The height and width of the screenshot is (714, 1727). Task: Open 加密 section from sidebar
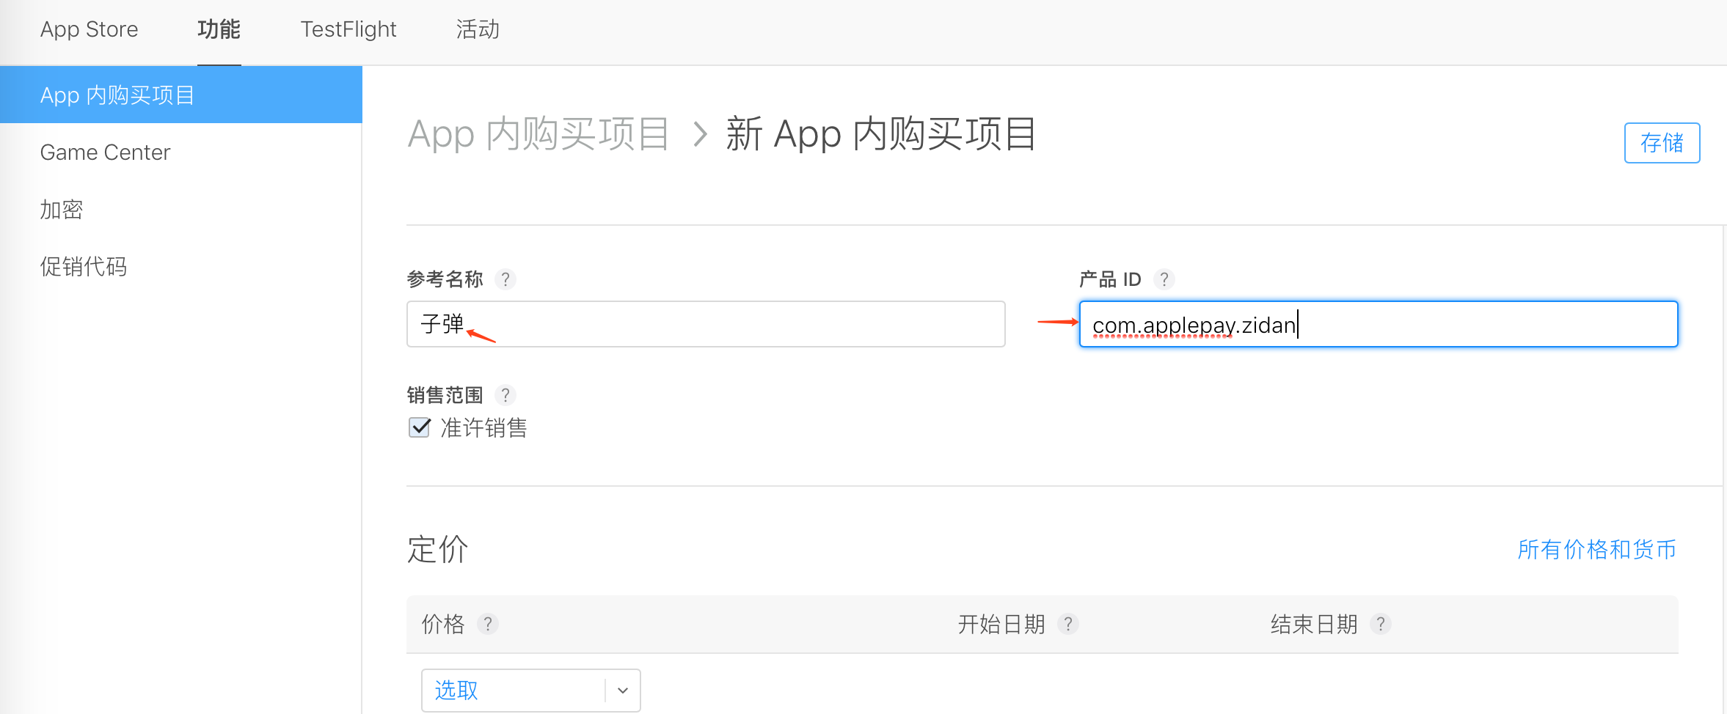coord(61,209)
